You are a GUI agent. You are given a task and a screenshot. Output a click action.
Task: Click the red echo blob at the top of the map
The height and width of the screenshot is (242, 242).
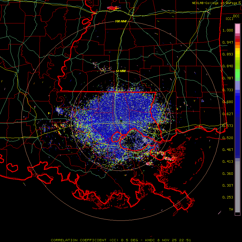tap(113, 8)
